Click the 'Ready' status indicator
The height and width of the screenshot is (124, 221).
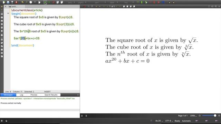177,121
